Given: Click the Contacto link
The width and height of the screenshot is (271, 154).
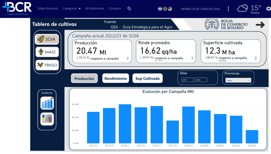Looking at the screenshot, I should click(x=115, y=9).
